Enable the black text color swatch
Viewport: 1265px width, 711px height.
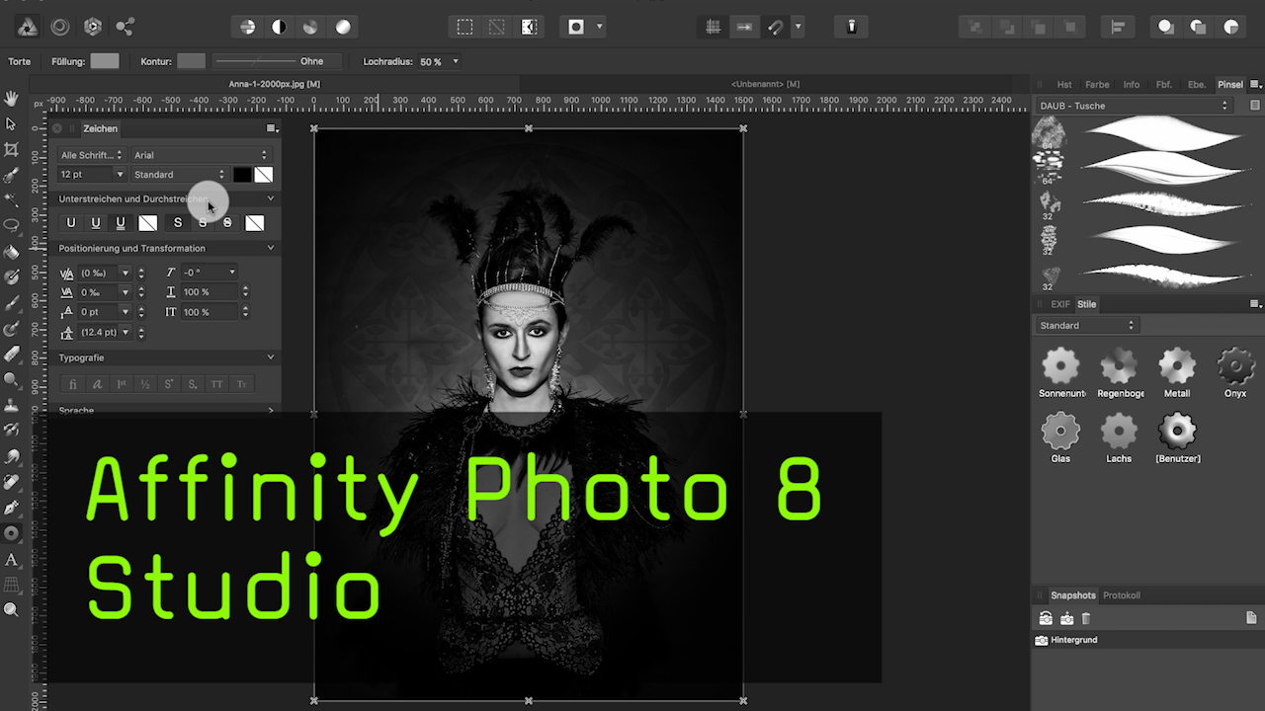tap(242, 175)
